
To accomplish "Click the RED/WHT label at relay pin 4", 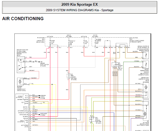I will (32, 70).
